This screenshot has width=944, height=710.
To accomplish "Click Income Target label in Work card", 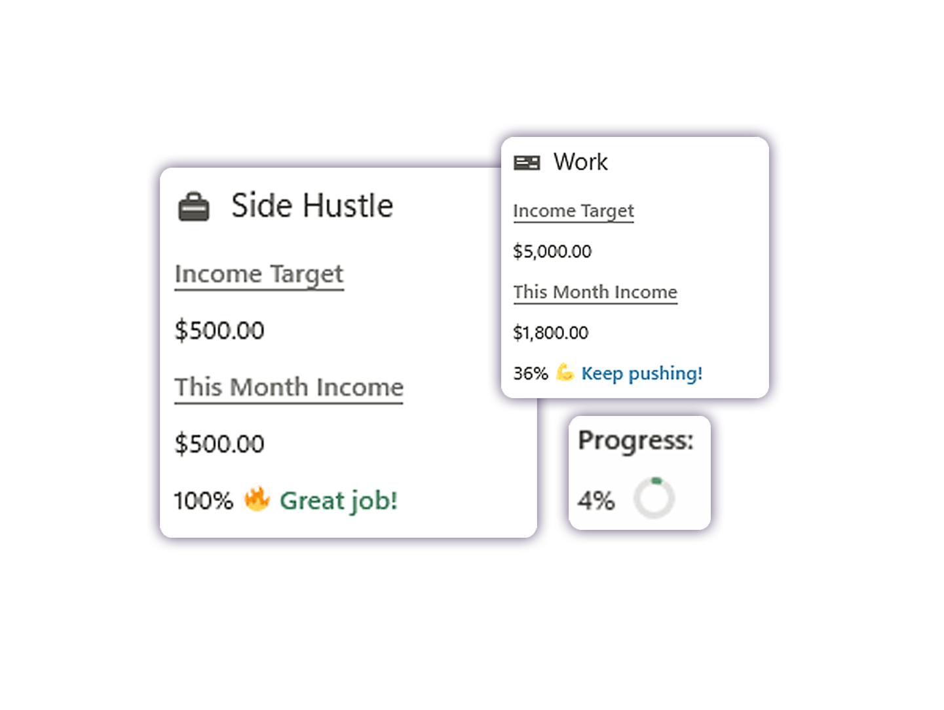I will 573,211.
